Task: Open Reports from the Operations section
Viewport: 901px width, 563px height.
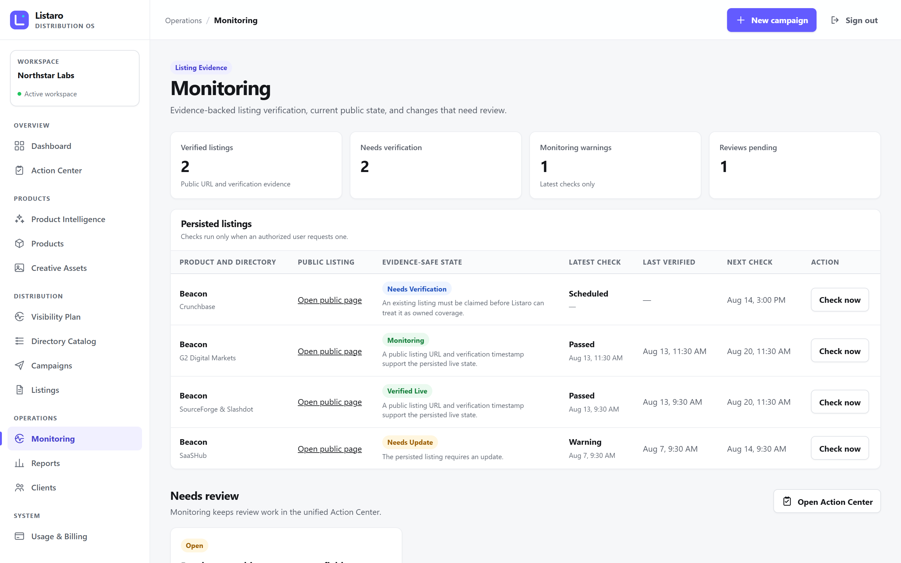Action: (x=74, y=463)
